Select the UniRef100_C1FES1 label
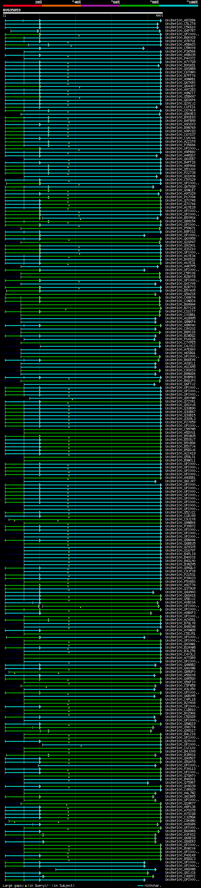 pyautogui.click(x=180, y=107)
